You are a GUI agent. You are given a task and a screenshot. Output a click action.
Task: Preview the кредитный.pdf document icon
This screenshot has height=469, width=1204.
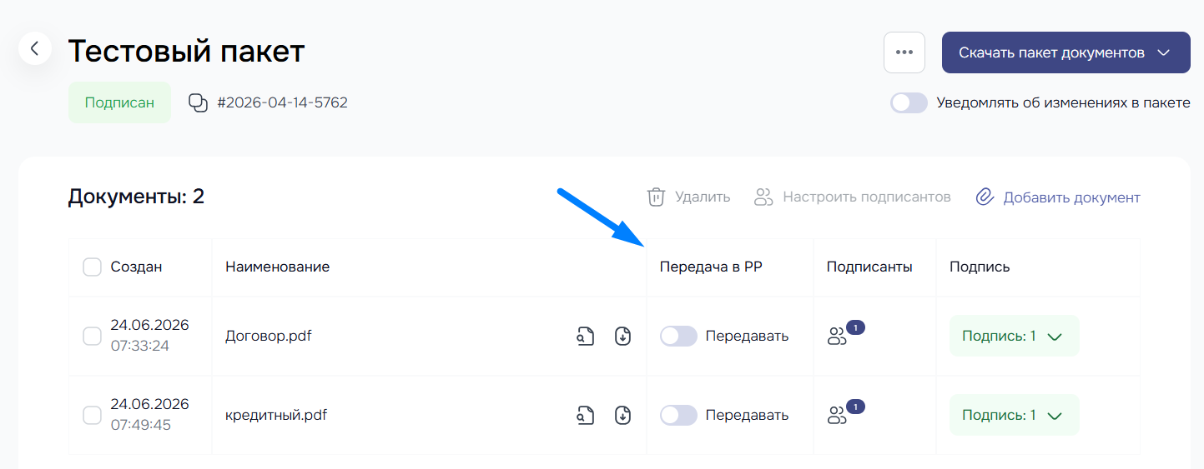(x=586, y=415)
